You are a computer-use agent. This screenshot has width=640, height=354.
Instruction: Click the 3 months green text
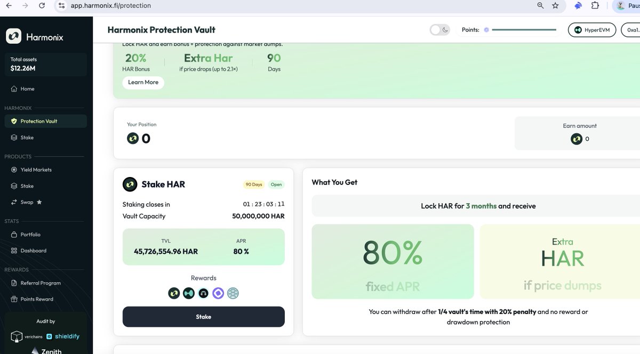click(481, 206)
